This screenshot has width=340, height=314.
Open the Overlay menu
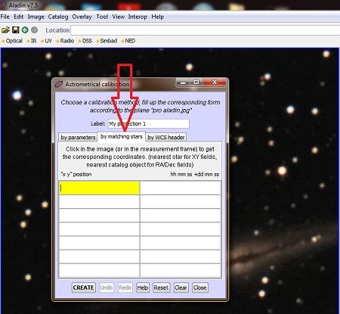coord(82,17)
